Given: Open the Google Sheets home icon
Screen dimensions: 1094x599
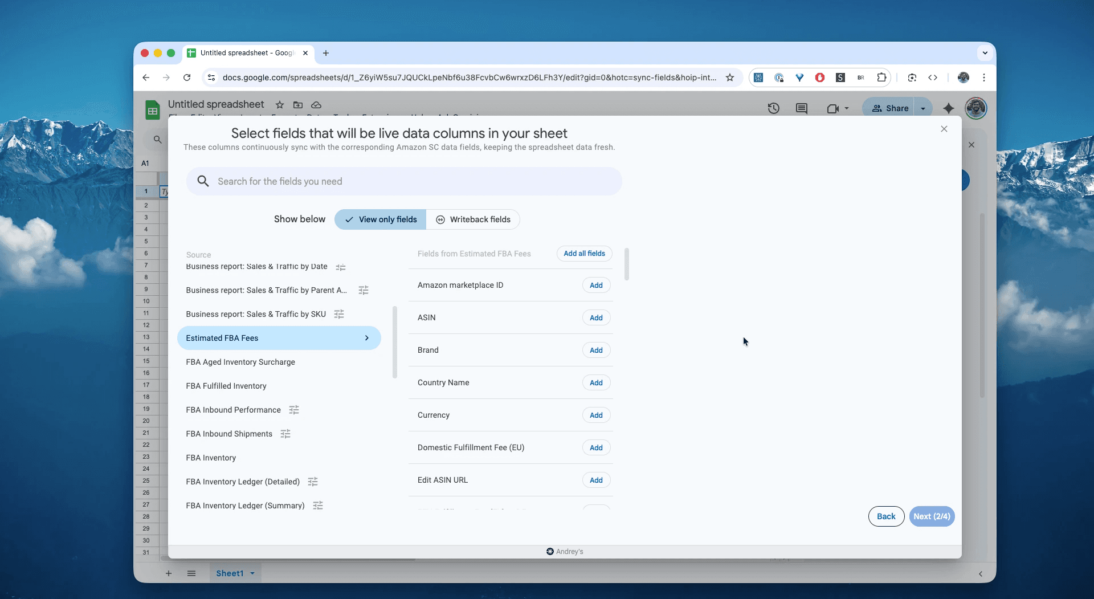Looking at the screenshot, I should tap(152, 109).
